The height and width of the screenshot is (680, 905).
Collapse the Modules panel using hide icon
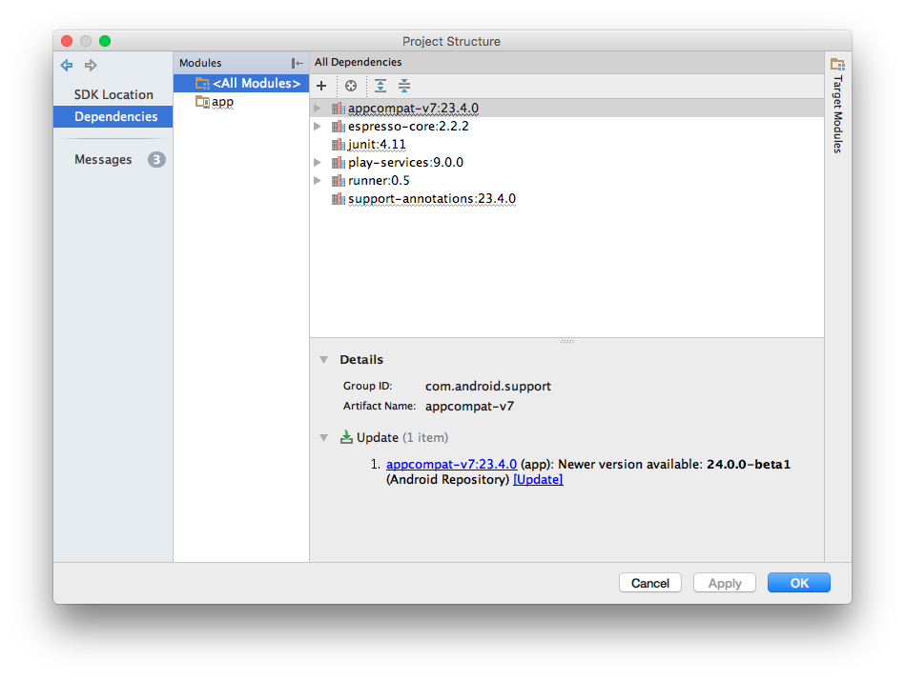pyautogui.click(x=298, y=63)
